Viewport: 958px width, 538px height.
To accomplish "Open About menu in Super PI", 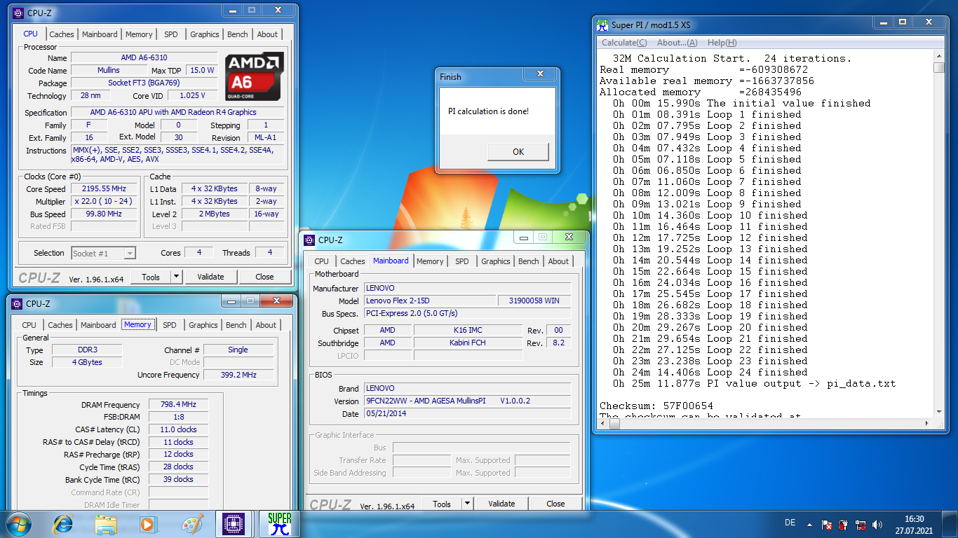I will [x=677, y=43].
